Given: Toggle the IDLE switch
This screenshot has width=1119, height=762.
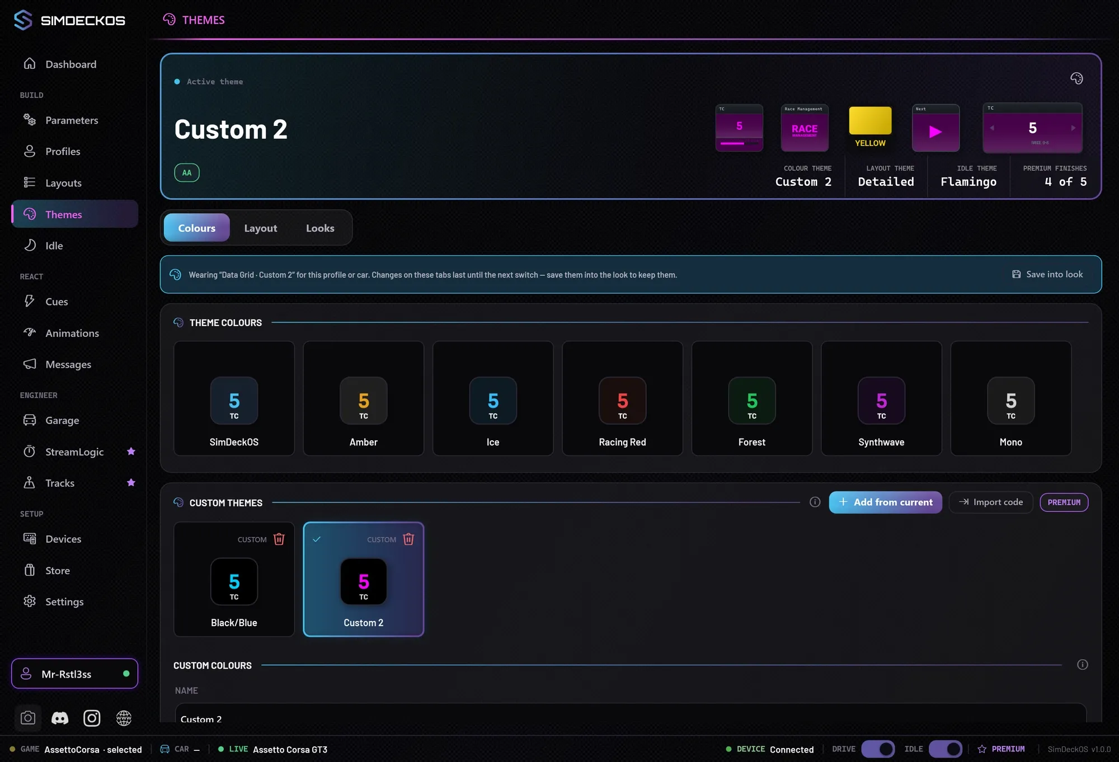Looking at the screenshot, I should [x=946, y=749].
